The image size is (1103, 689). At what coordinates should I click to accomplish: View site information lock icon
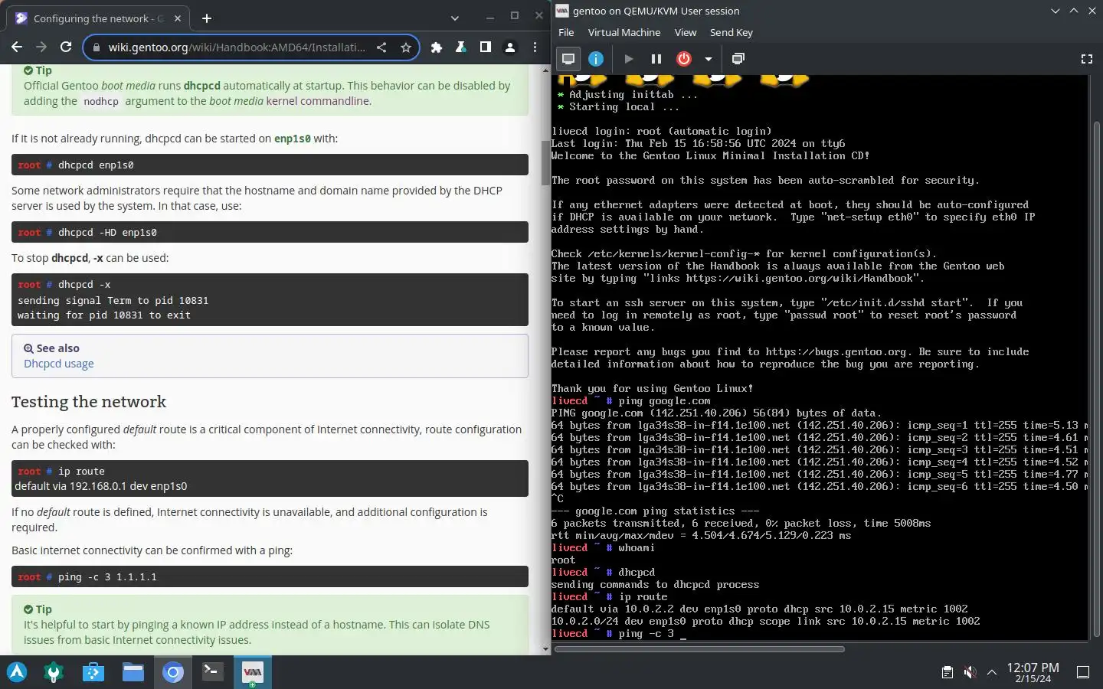(96, 47)
